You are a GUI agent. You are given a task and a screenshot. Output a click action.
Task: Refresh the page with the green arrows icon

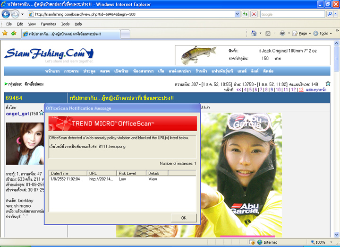tap(245, 14)
